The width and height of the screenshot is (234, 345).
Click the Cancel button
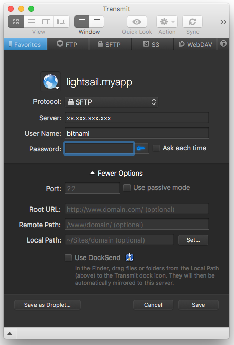point(153,305)
